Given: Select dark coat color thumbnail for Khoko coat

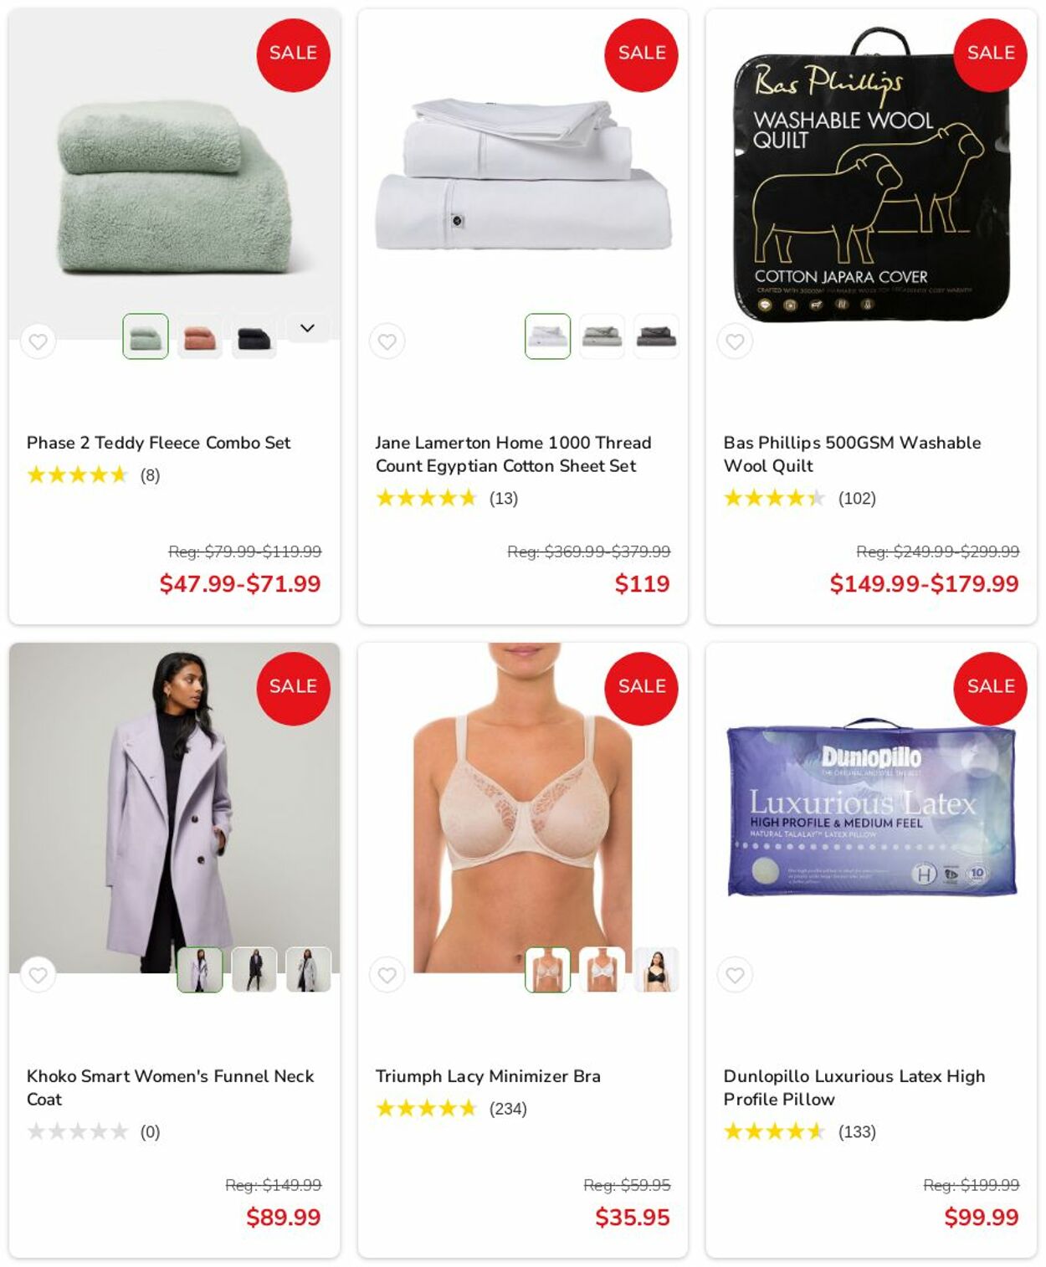Looking at the screenshot, I should click(x=254, y=970).
